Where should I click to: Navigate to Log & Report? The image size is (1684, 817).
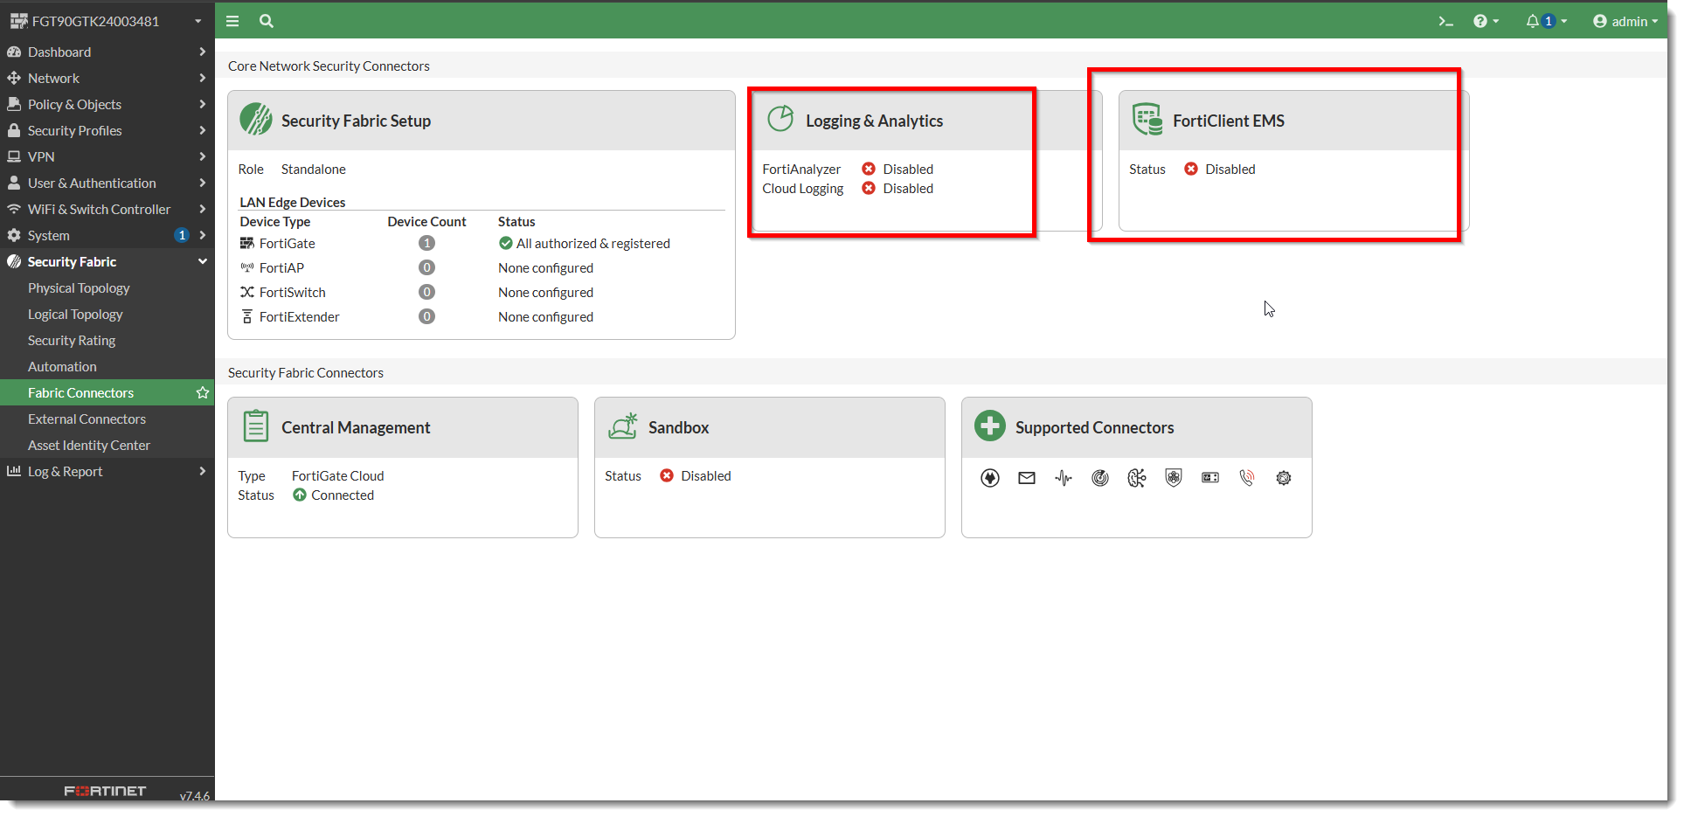point(63,471)
